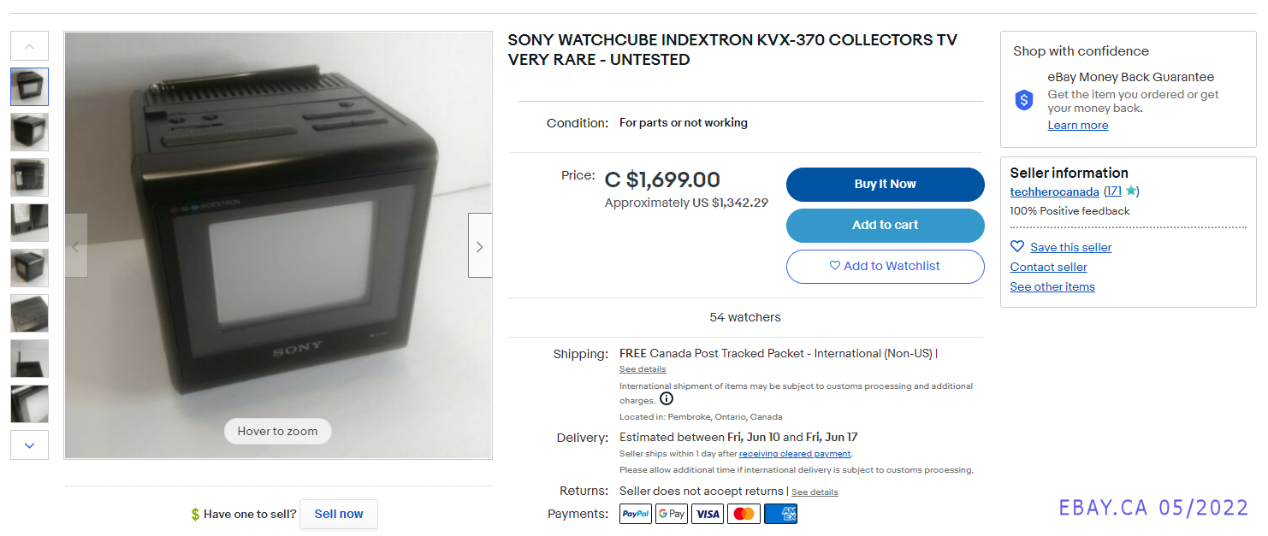
Task: Click the Sell now button
Action: (x=339, y=514)
